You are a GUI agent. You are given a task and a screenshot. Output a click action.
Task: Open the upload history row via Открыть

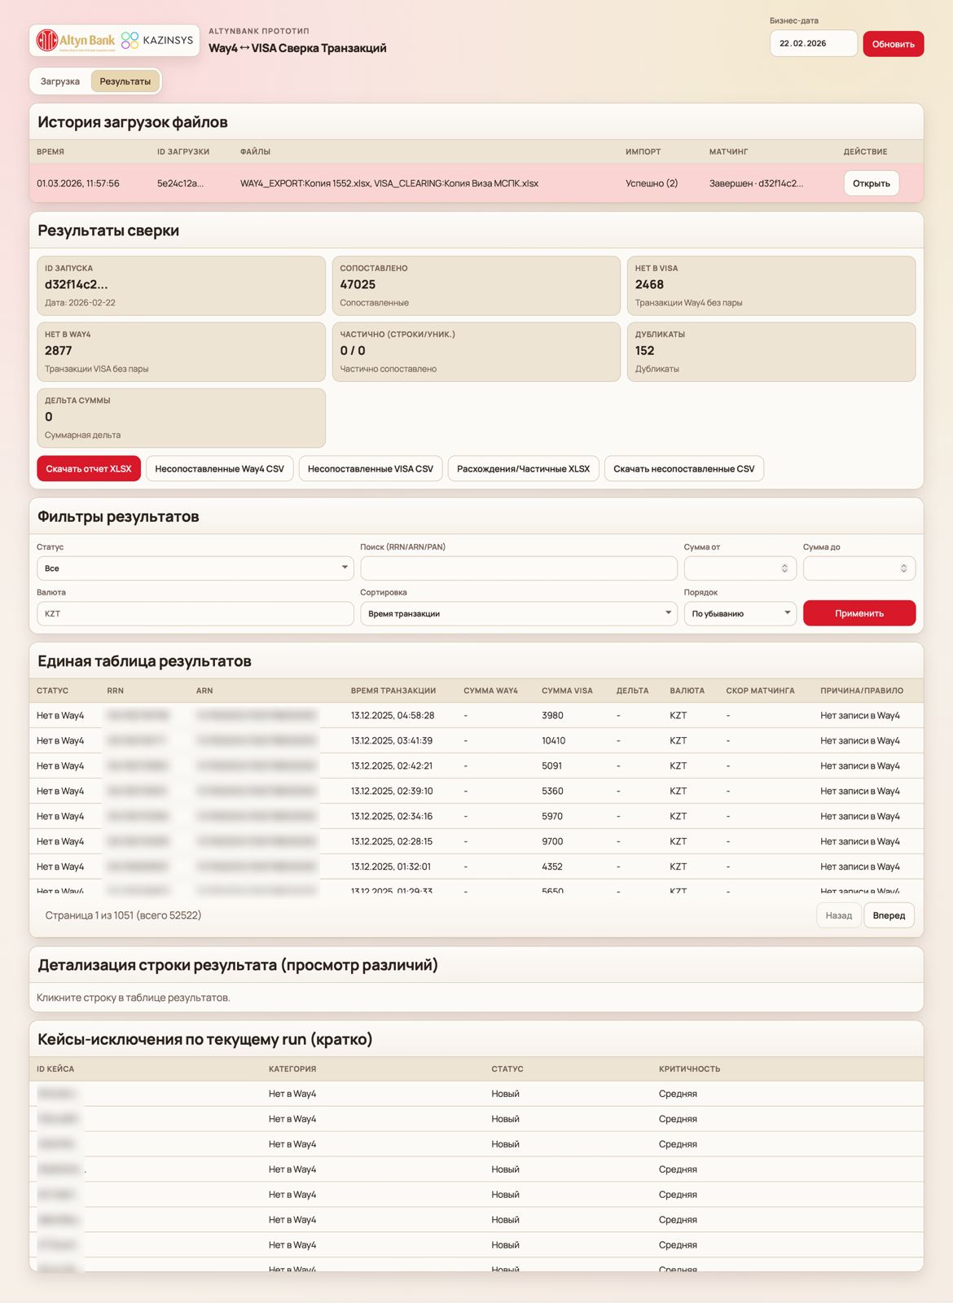point(871,183)
